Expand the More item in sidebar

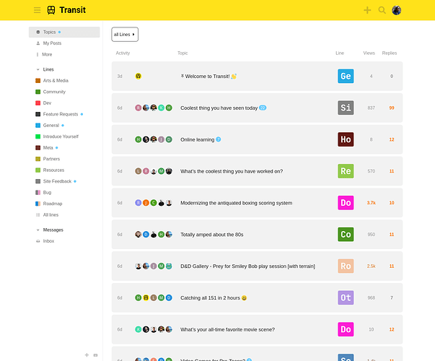click(46, 54)
